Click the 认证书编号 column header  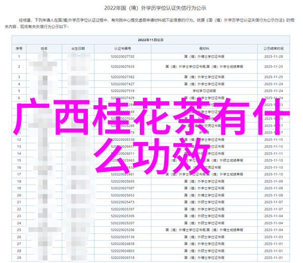point(121,48)
